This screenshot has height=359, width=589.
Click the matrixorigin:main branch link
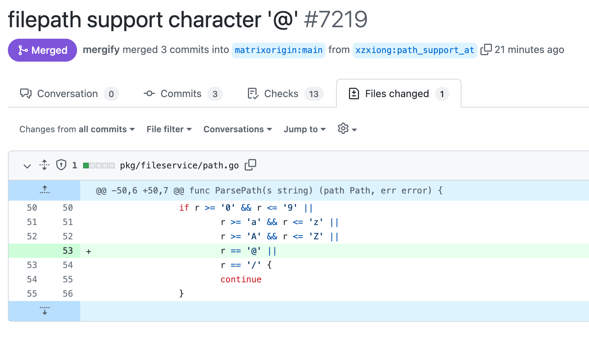click(x=278, y=50)
